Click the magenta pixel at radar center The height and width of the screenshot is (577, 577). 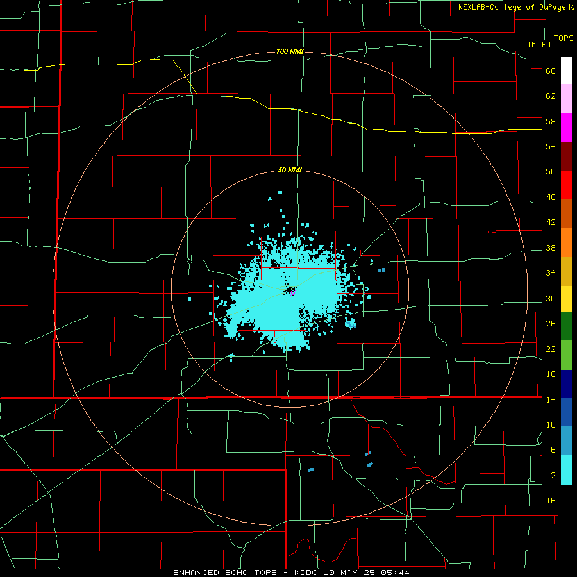pyautogui.click(x=292, y=293)
